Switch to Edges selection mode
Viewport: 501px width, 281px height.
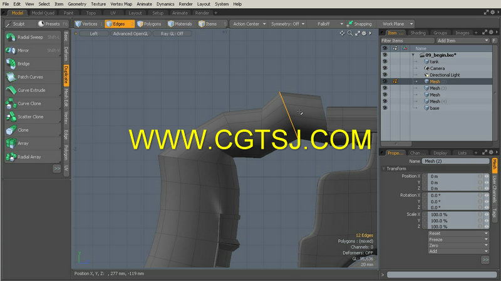click(x=120, y=24)
